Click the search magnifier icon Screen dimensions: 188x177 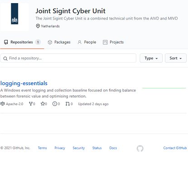coord(5,58)
